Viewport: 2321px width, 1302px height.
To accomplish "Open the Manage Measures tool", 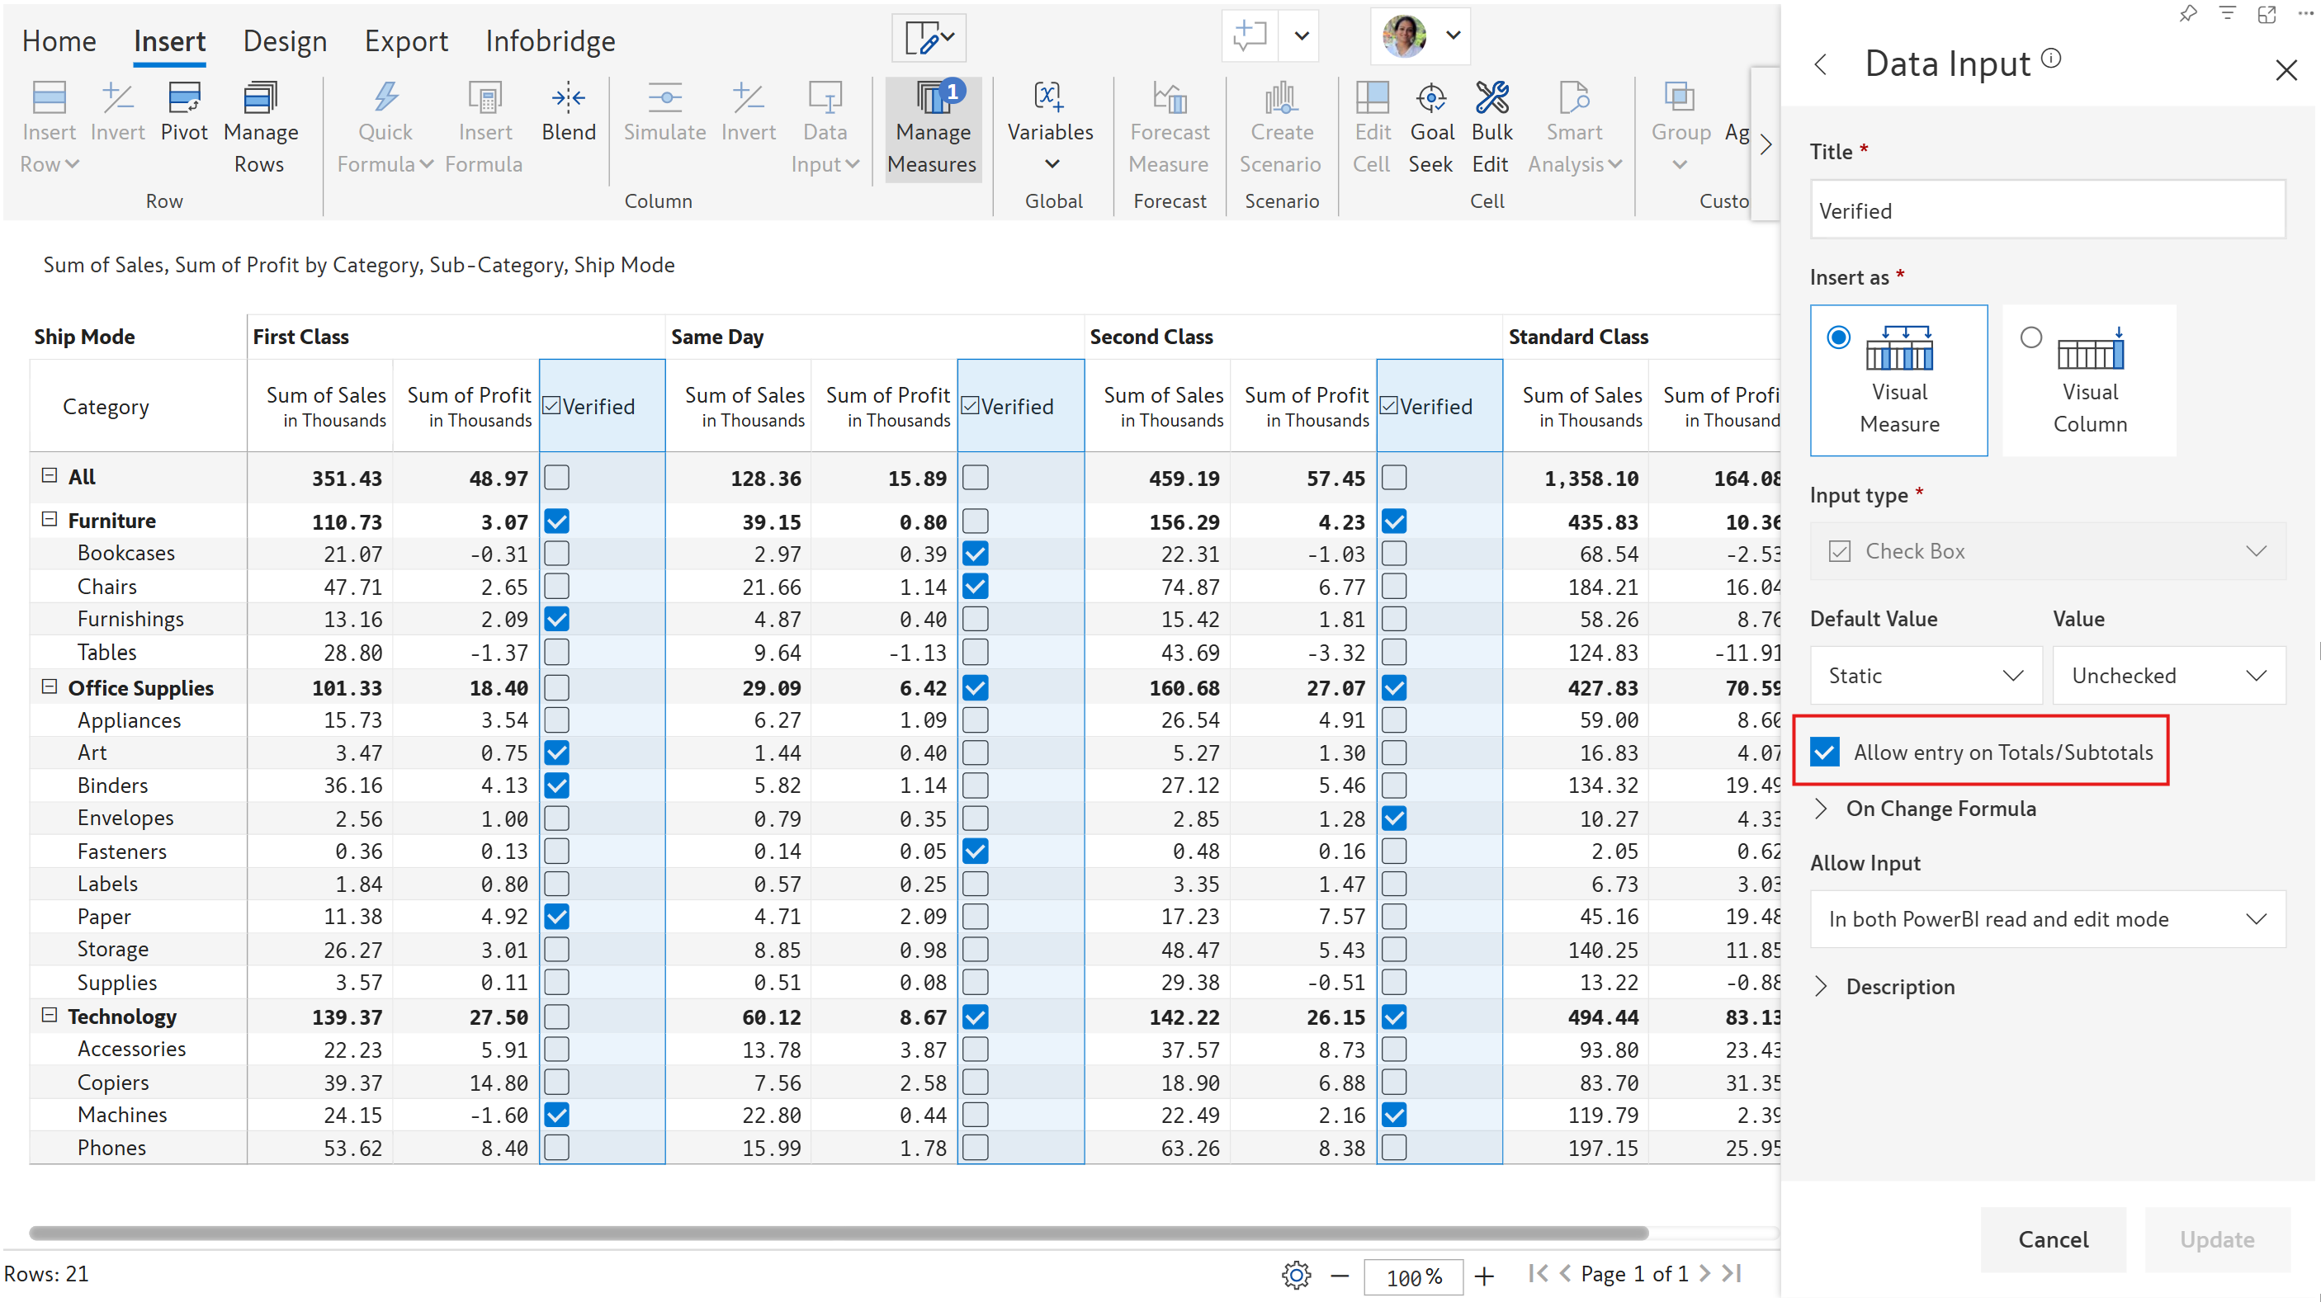I will (933, 127).
